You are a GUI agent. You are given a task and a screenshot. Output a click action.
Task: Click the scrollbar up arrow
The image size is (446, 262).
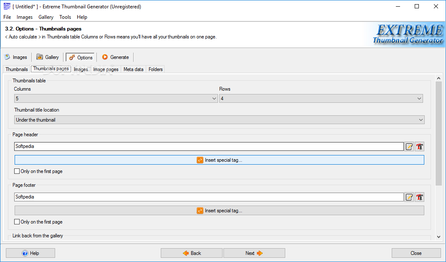tap(438, 78)
